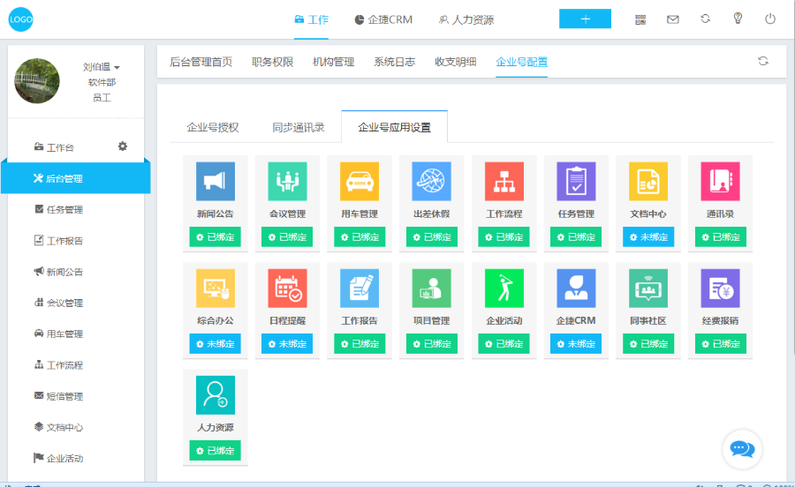This screenshot has height=487, width=795.
Task: Click the 用车管理 car app icon
Action: coord(360,181)
